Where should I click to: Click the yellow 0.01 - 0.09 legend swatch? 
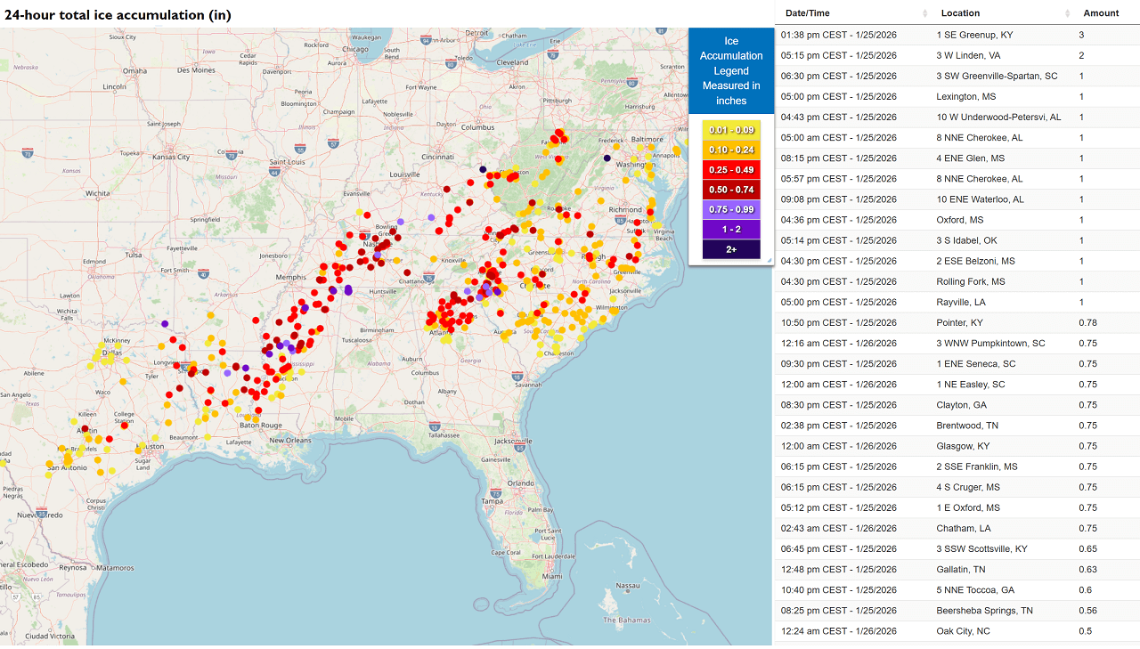[x=730, y=130]
